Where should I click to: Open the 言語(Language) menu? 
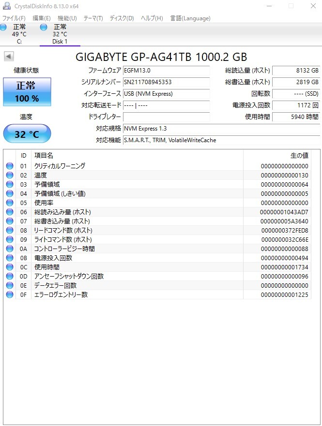pyautogui.click(x=190, y=18)
